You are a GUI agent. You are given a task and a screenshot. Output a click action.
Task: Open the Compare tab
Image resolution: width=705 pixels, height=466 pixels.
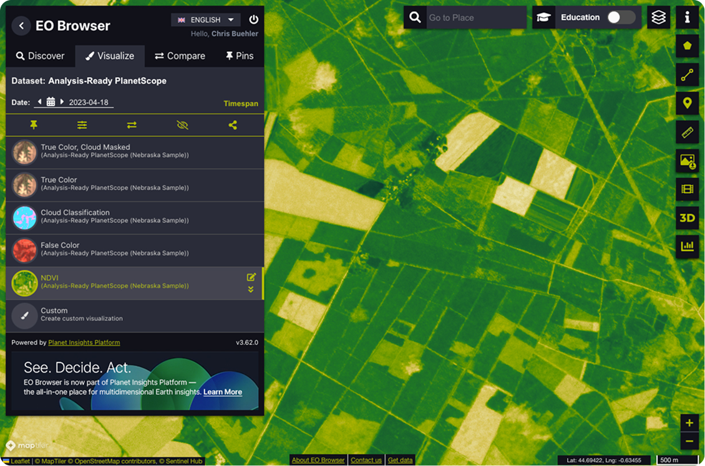(180, 56)
